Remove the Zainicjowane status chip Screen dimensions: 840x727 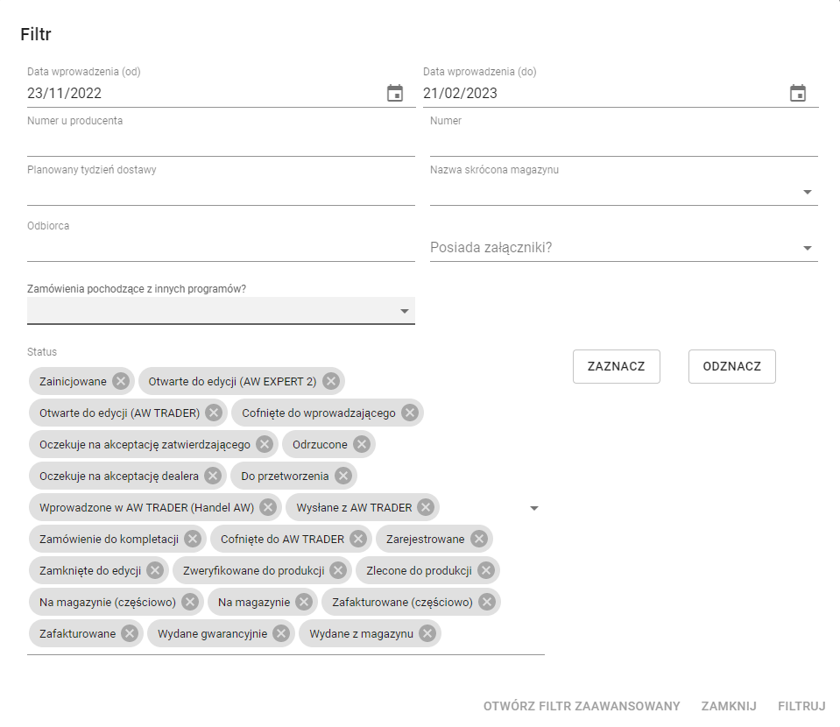tap(121, 381)
